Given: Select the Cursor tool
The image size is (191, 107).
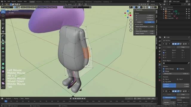Looking at the screenshot, I should point(3,15).
